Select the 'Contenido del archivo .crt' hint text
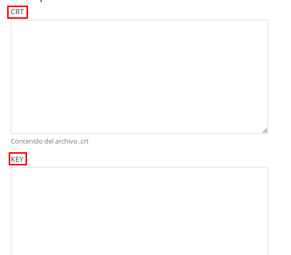This screenshot has width=291, height=255. [49, 141]
